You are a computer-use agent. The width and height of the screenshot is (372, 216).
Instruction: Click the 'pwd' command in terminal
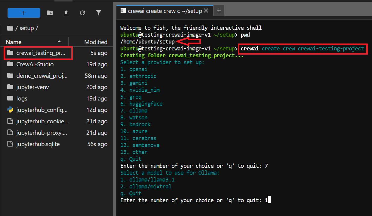point(245,35)
